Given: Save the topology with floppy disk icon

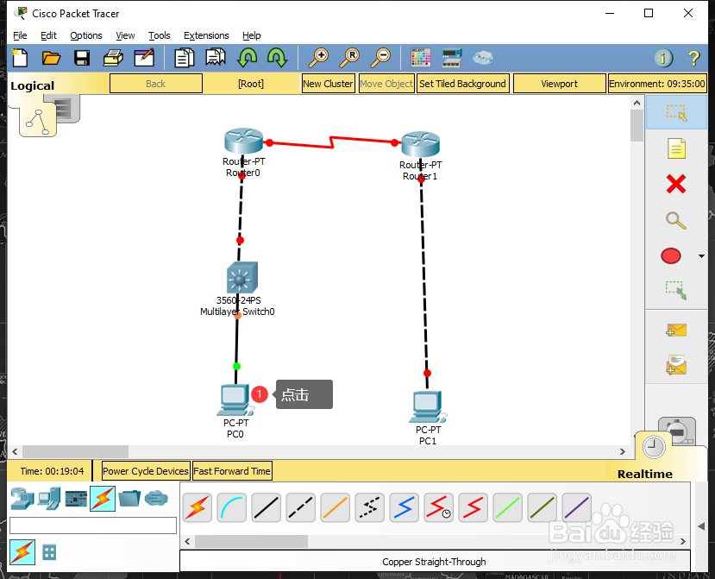Looking at the screenshot, I should (x=82, y=58).
